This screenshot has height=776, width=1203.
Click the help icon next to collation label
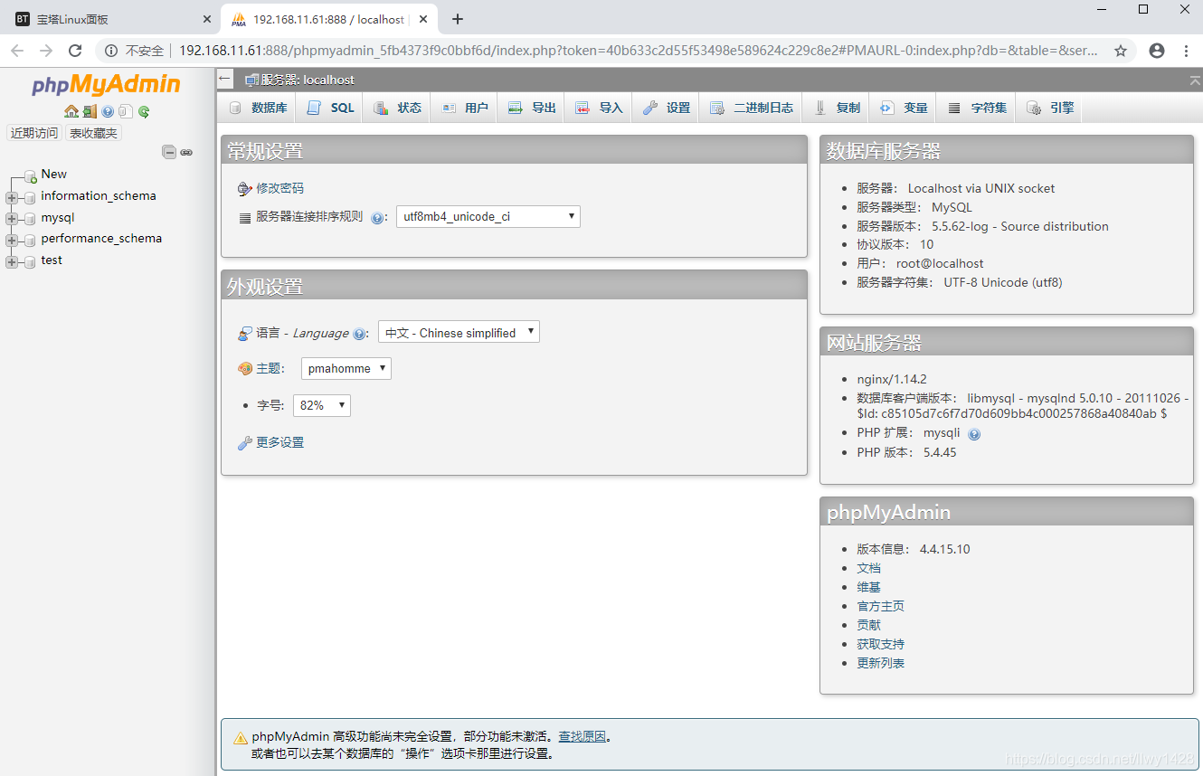(377, 218)
